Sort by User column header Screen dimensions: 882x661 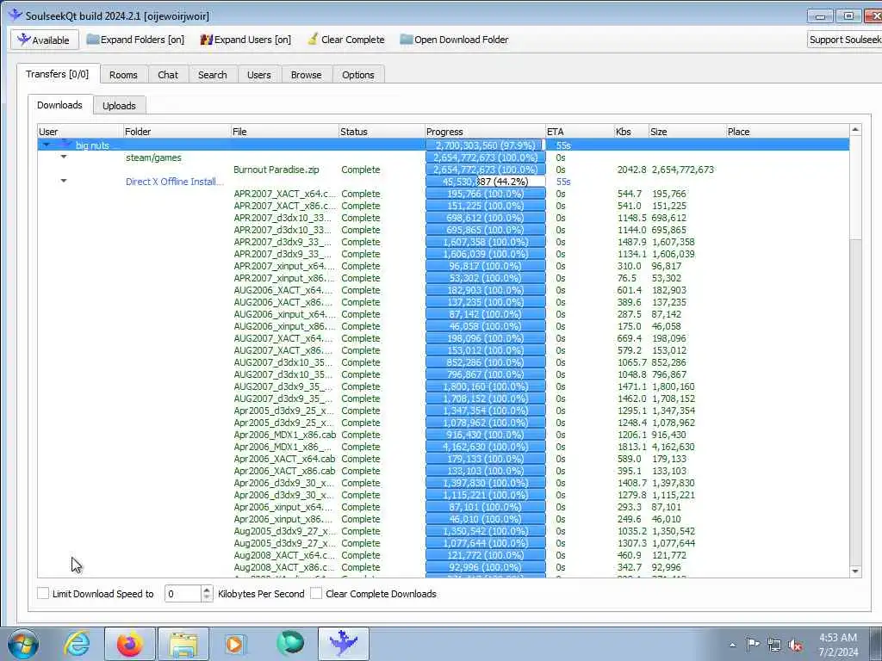80,132
